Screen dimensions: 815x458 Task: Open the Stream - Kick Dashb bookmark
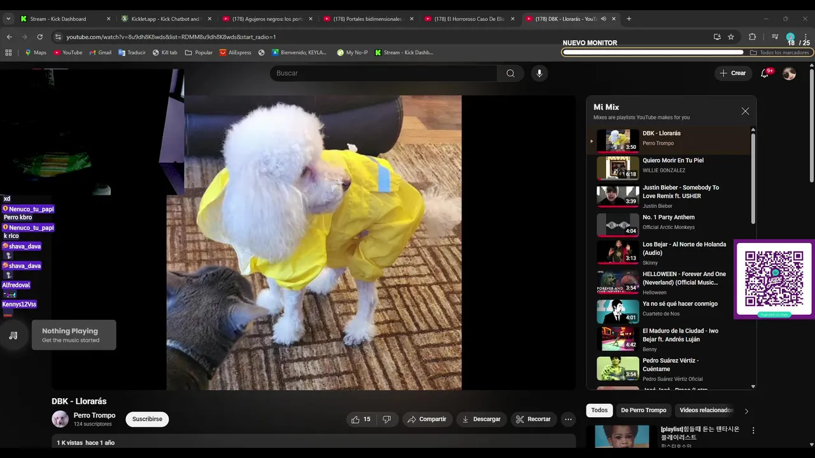pos(404,53)
